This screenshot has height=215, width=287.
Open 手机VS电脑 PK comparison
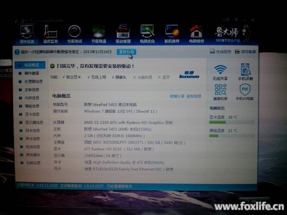[244, 92]
